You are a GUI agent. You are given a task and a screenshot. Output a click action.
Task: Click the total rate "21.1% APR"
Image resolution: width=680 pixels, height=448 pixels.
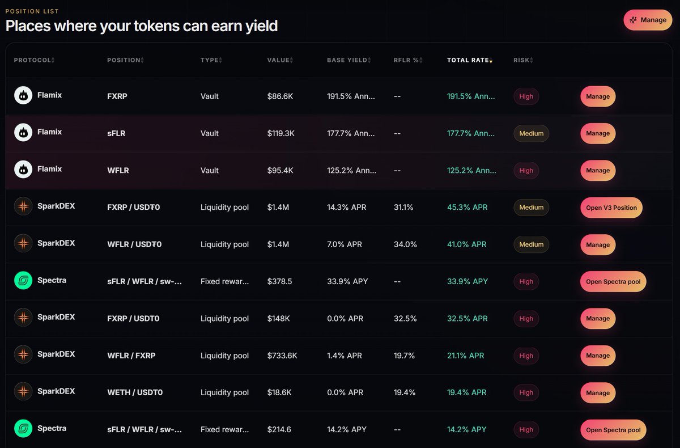point(466,356)
